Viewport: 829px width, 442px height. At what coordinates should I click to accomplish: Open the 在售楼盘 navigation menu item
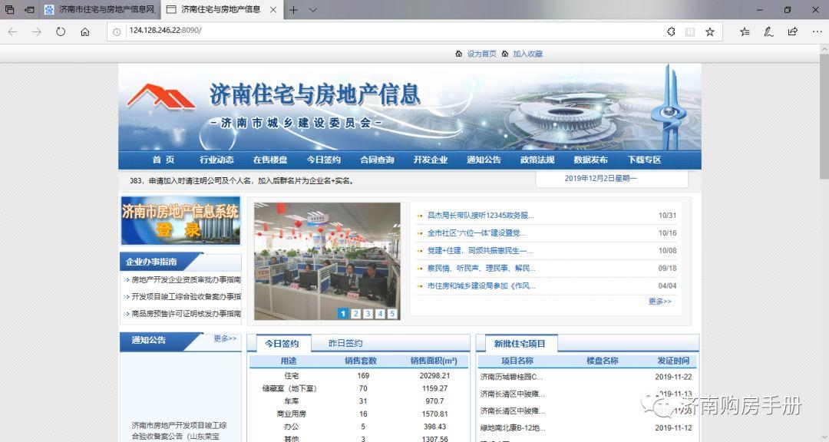(x=270, y=160)
